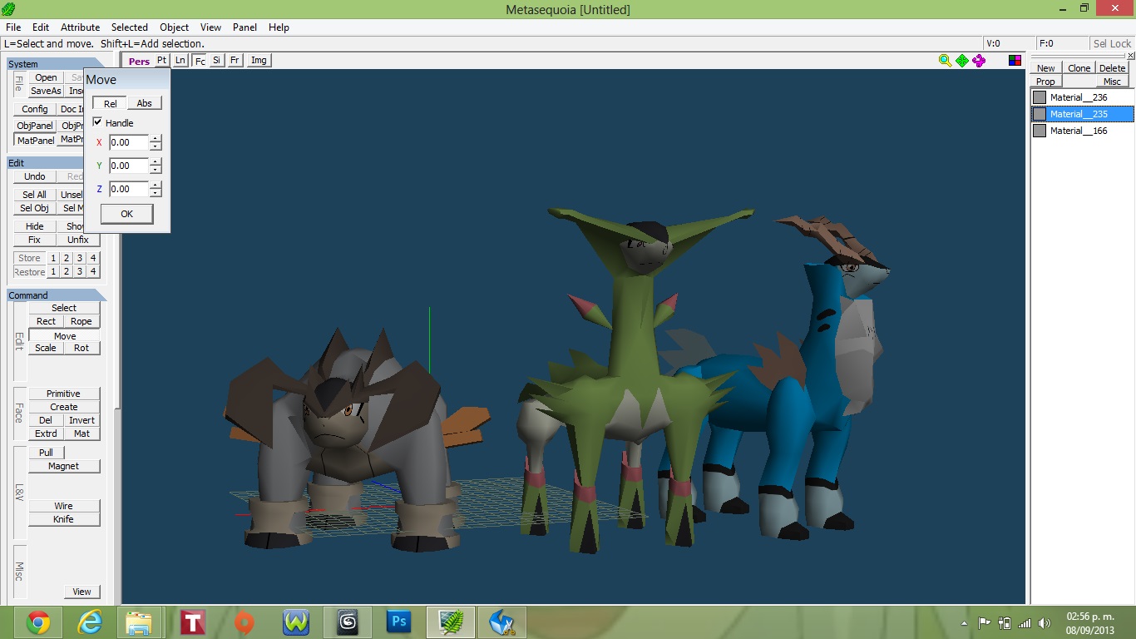The height and width of the screenshot is (639, 1136).
Task: Open Google Chrome from the taskbar
Action: click(x=38, y=622)
